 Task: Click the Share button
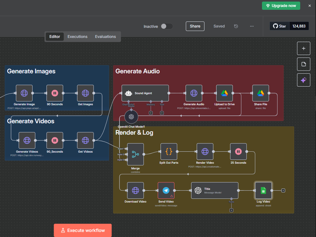pos(195,26)
